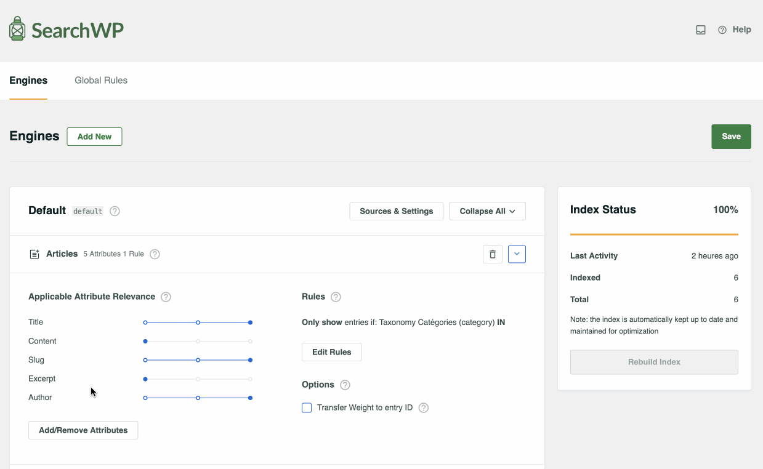This screenshot has height=469, width=763.
Task: Set Content relevance slider to maximum point
Action: (x=250, y=341)
